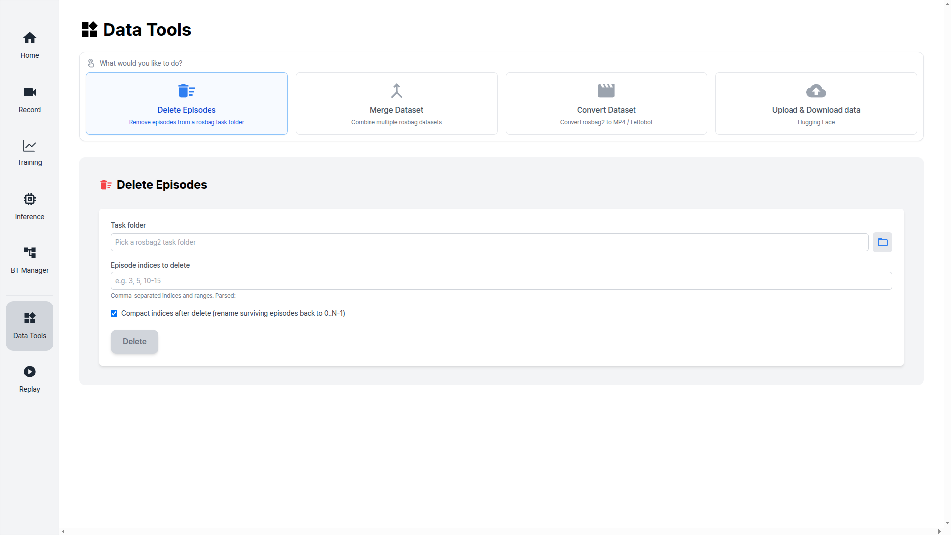Open the Record camera icon page

point(30,100)
